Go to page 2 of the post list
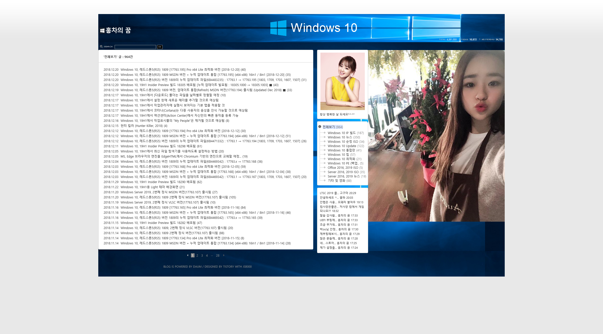The image size is (603, 334). 197,255
